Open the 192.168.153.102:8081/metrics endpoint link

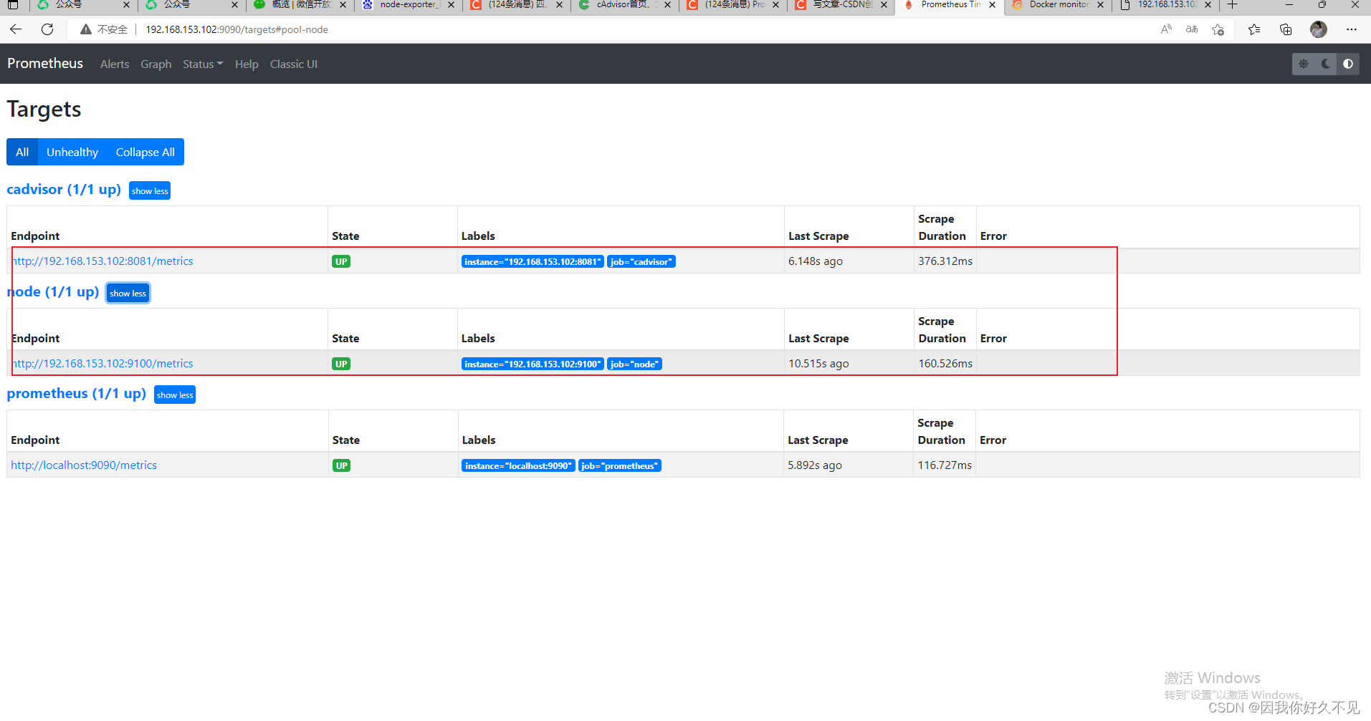pyautogui.click(x=102, y=261)
